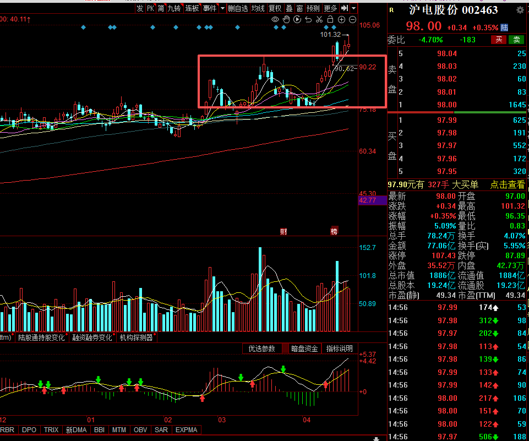529x441 pixels.
Task: Click the chart replay play icon
Action: coord(297,20)
